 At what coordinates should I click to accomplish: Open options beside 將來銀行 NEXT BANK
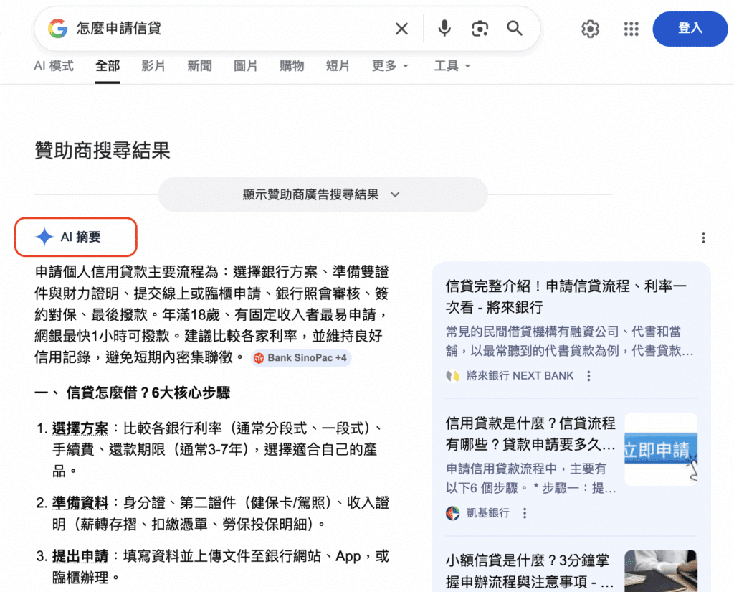(588, 375)
